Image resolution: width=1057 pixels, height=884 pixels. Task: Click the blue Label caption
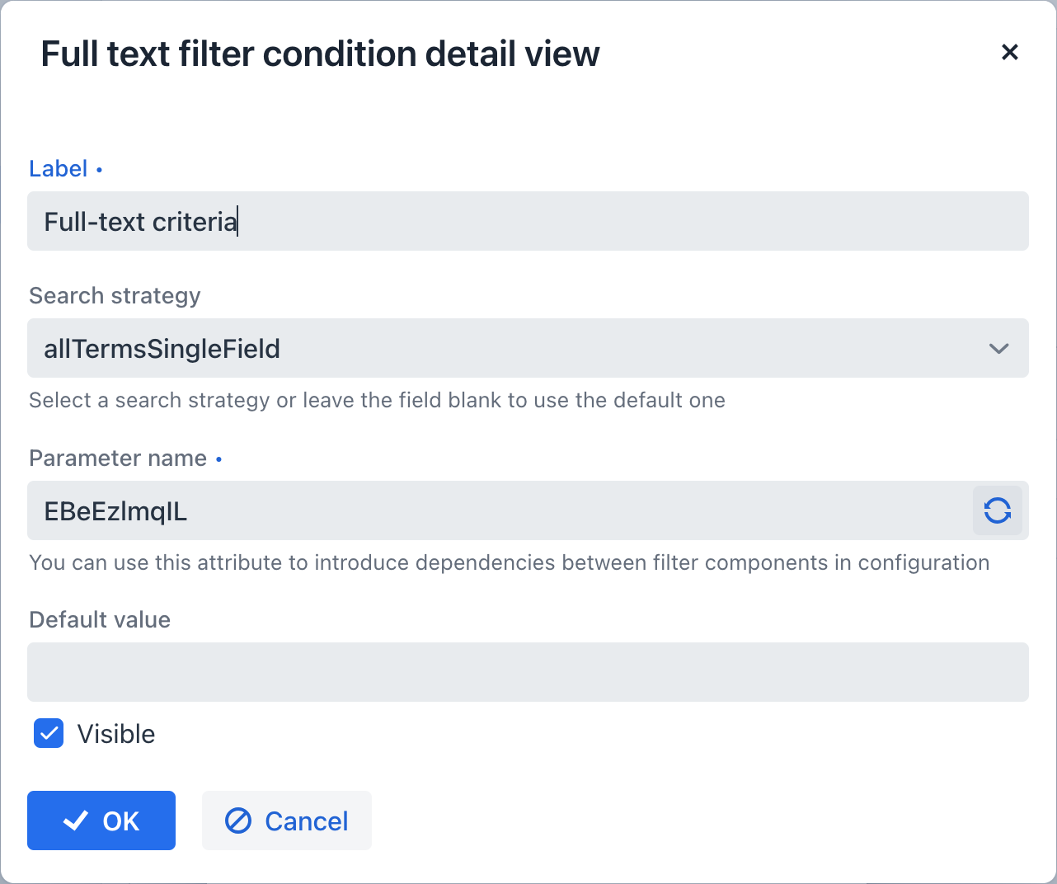pyautogui.click(x=59, y=169)
